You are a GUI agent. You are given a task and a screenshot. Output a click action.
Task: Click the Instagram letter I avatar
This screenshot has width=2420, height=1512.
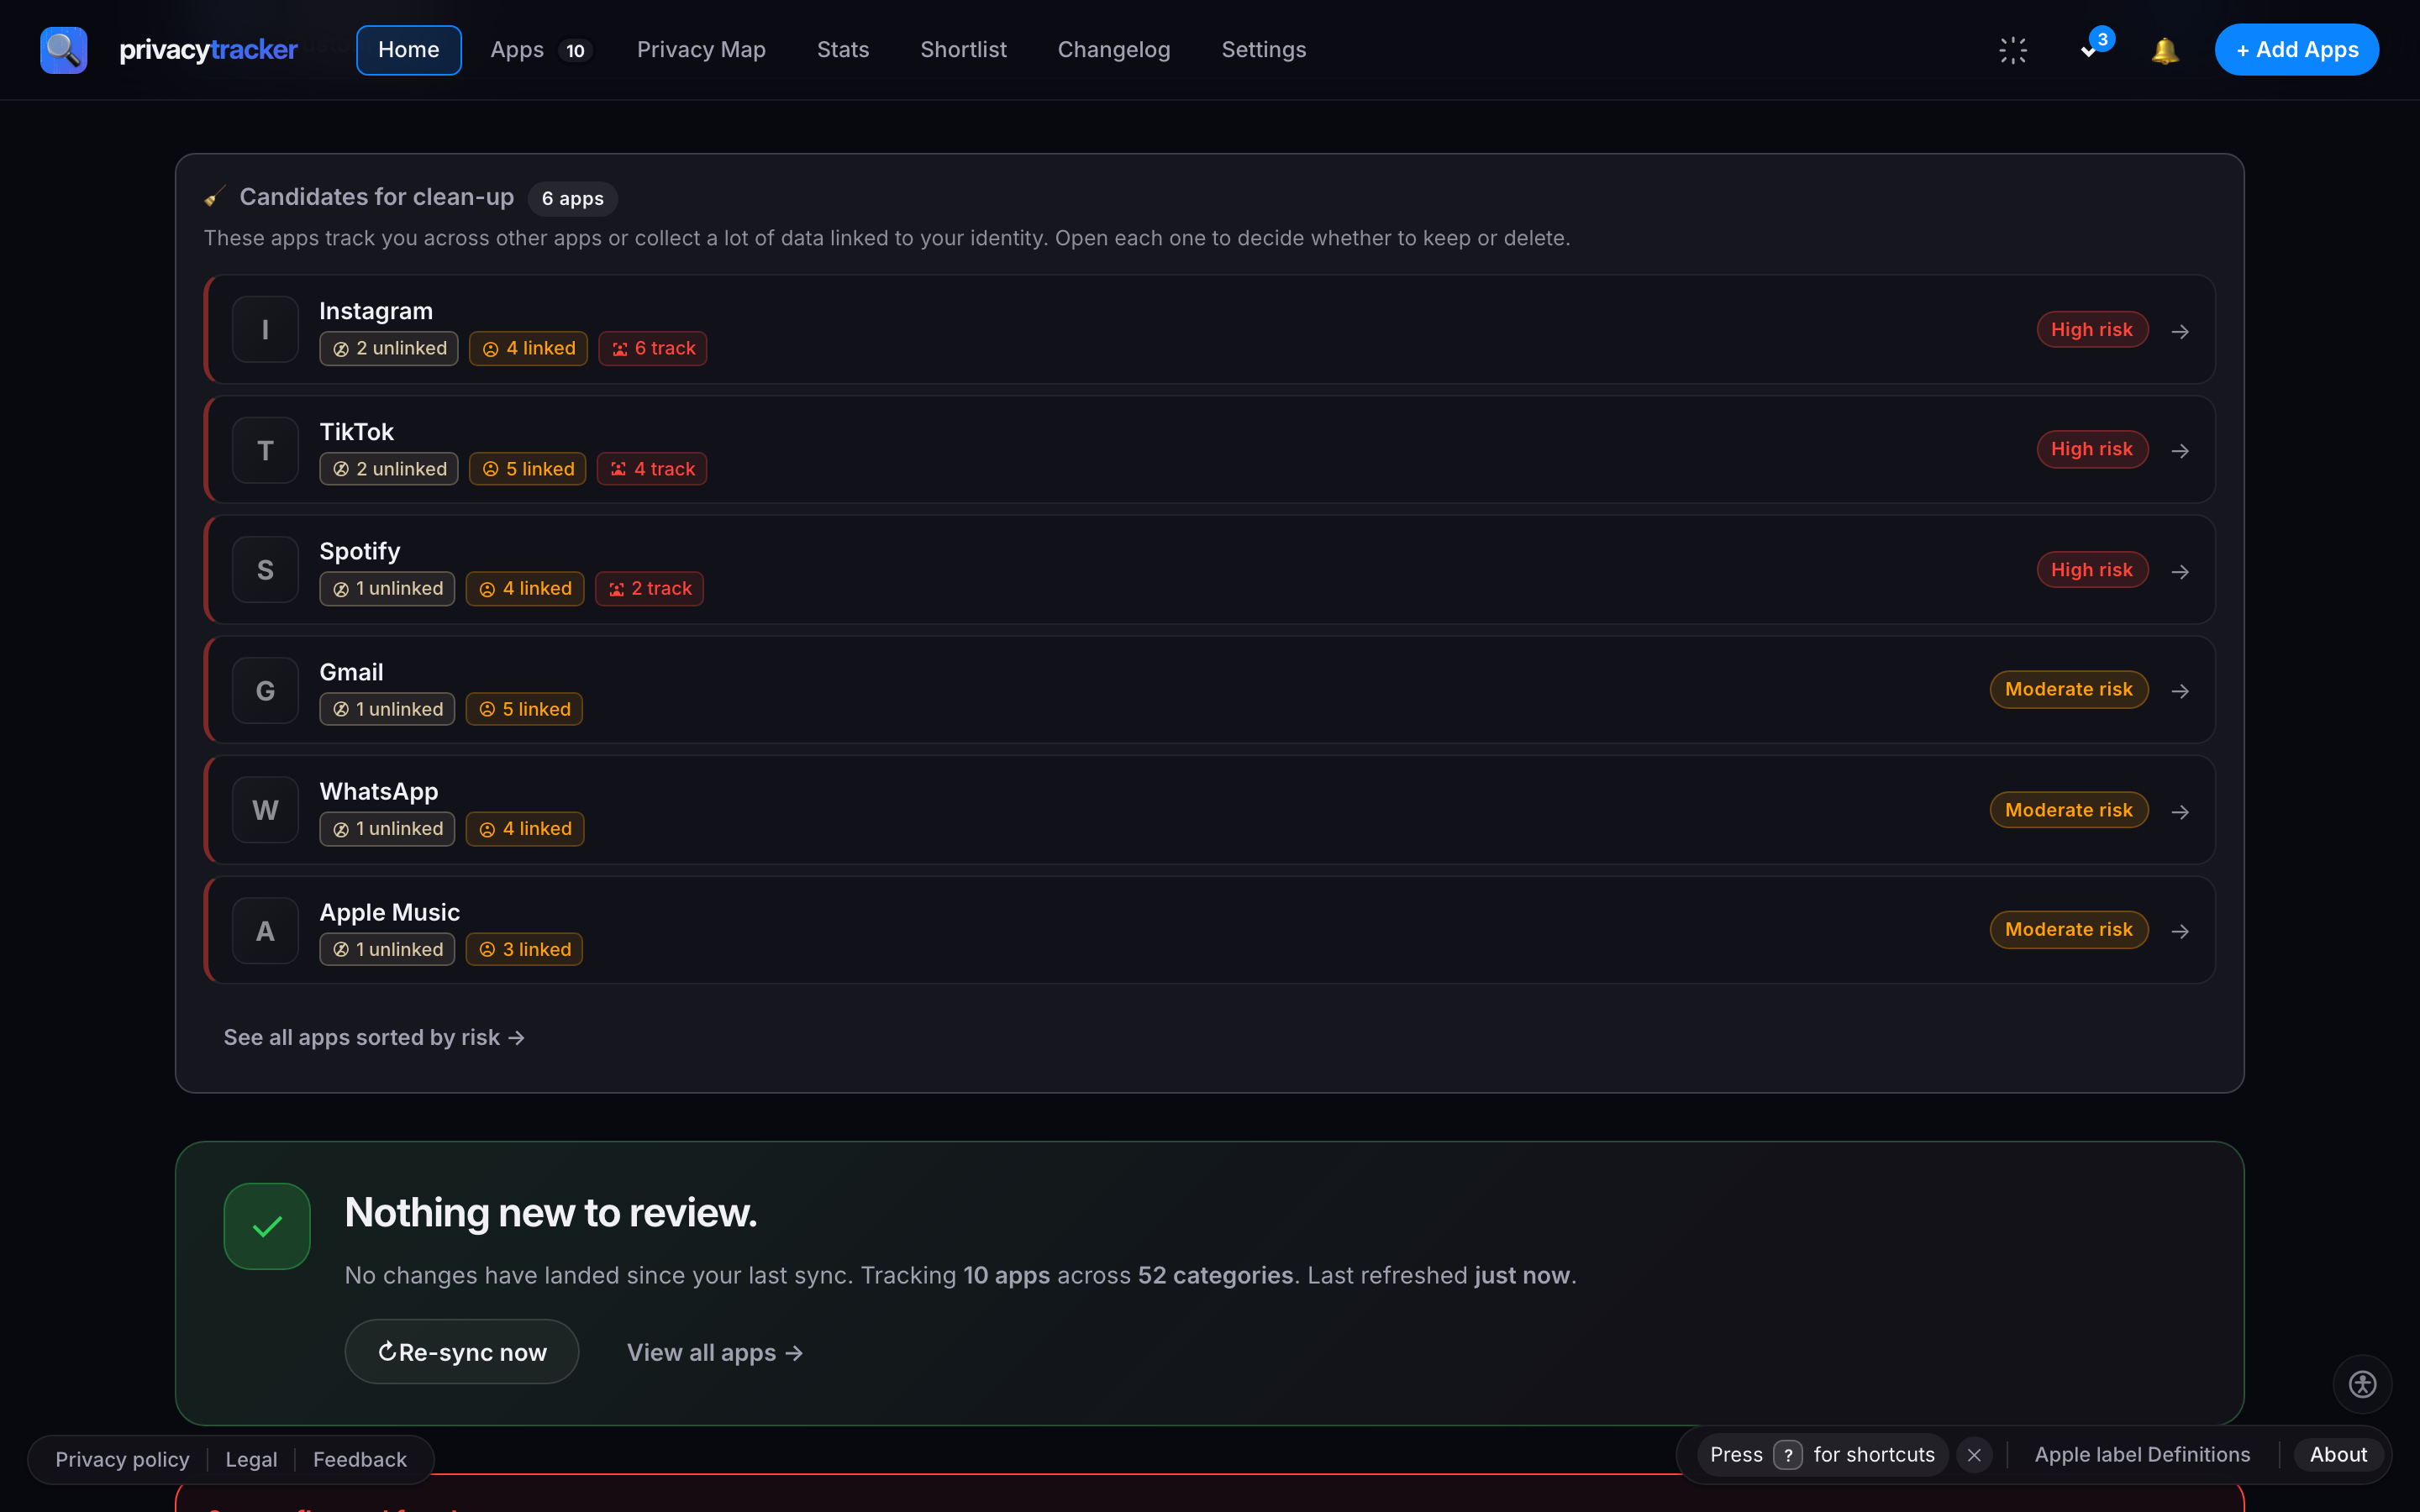(265, 330)
